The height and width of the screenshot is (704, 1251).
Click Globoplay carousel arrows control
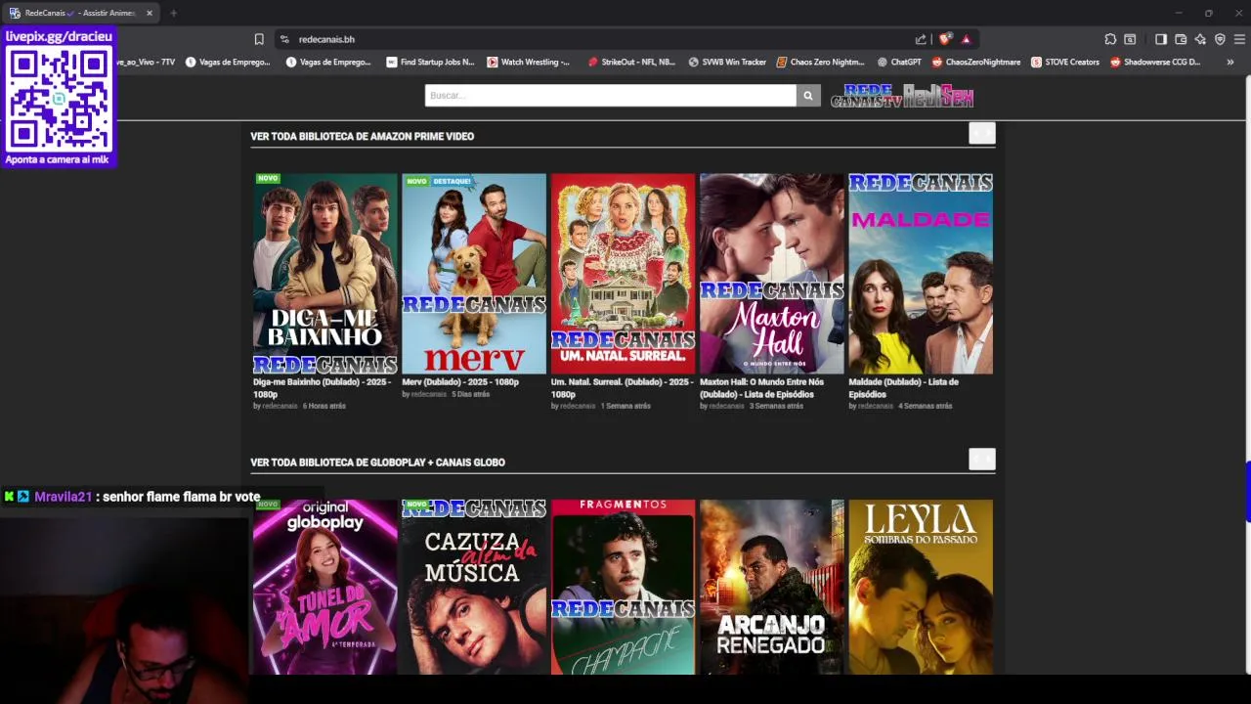pos(982,459)
